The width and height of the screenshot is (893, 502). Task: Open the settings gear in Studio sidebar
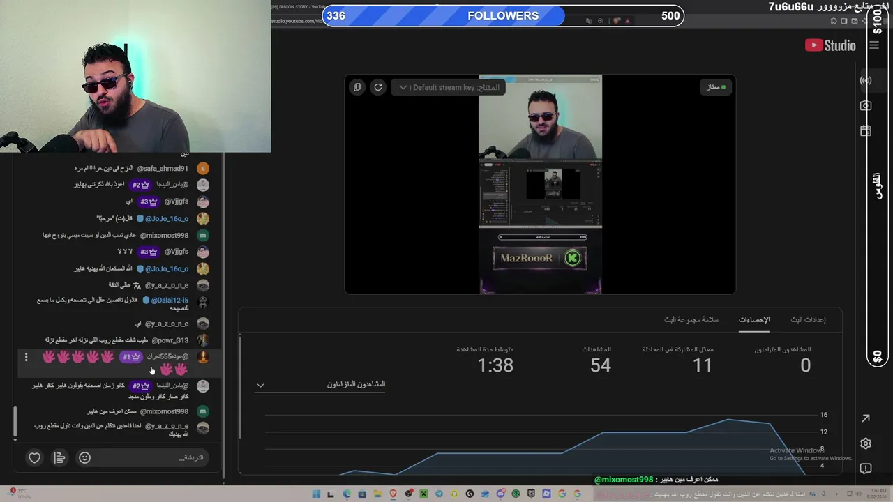[x=866, y=443]
